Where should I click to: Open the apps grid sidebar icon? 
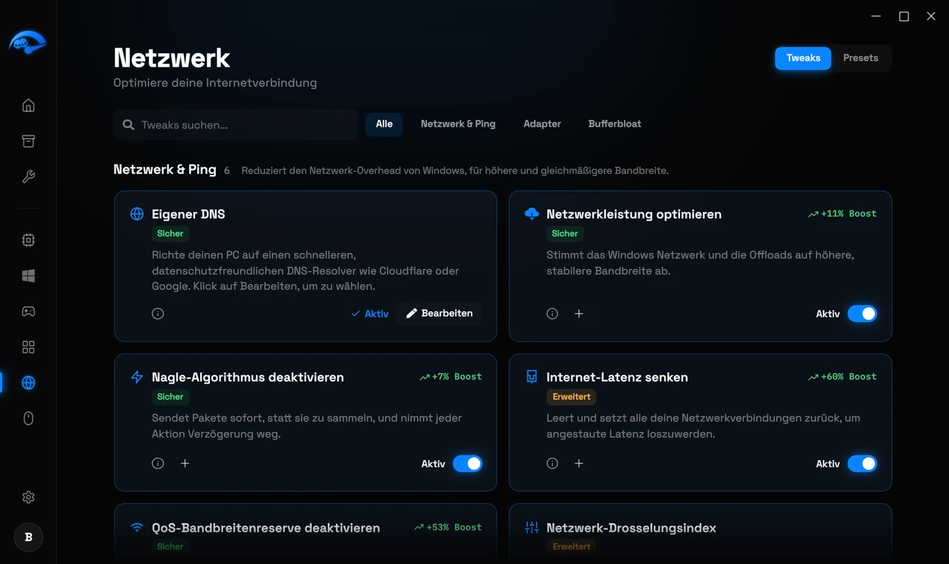coord(28,347)
